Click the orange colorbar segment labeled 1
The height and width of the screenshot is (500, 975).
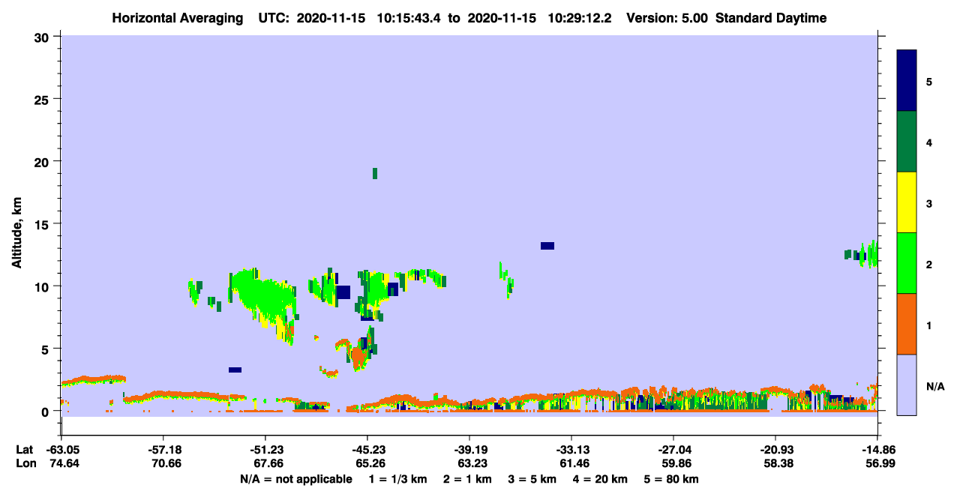(907, 324)
